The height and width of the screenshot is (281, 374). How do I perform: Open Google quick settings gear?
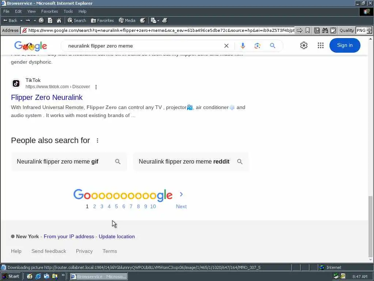click(x=304, y=45)
